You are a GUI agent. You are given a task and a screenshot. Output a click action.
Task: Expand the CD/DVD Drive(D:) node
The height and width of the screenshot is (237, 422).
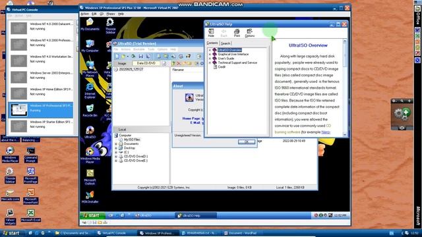[116, 157]
